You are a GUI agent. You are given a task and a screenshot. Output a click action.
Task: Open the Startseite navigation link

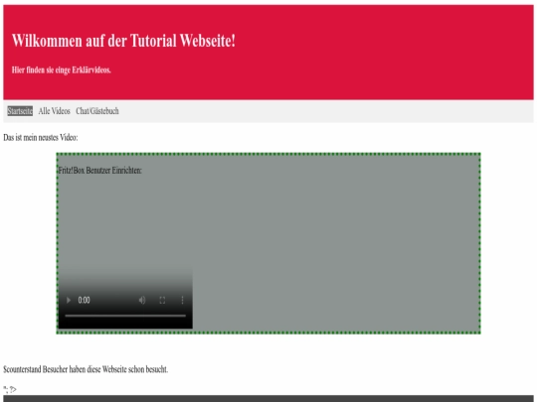[20, 111]
